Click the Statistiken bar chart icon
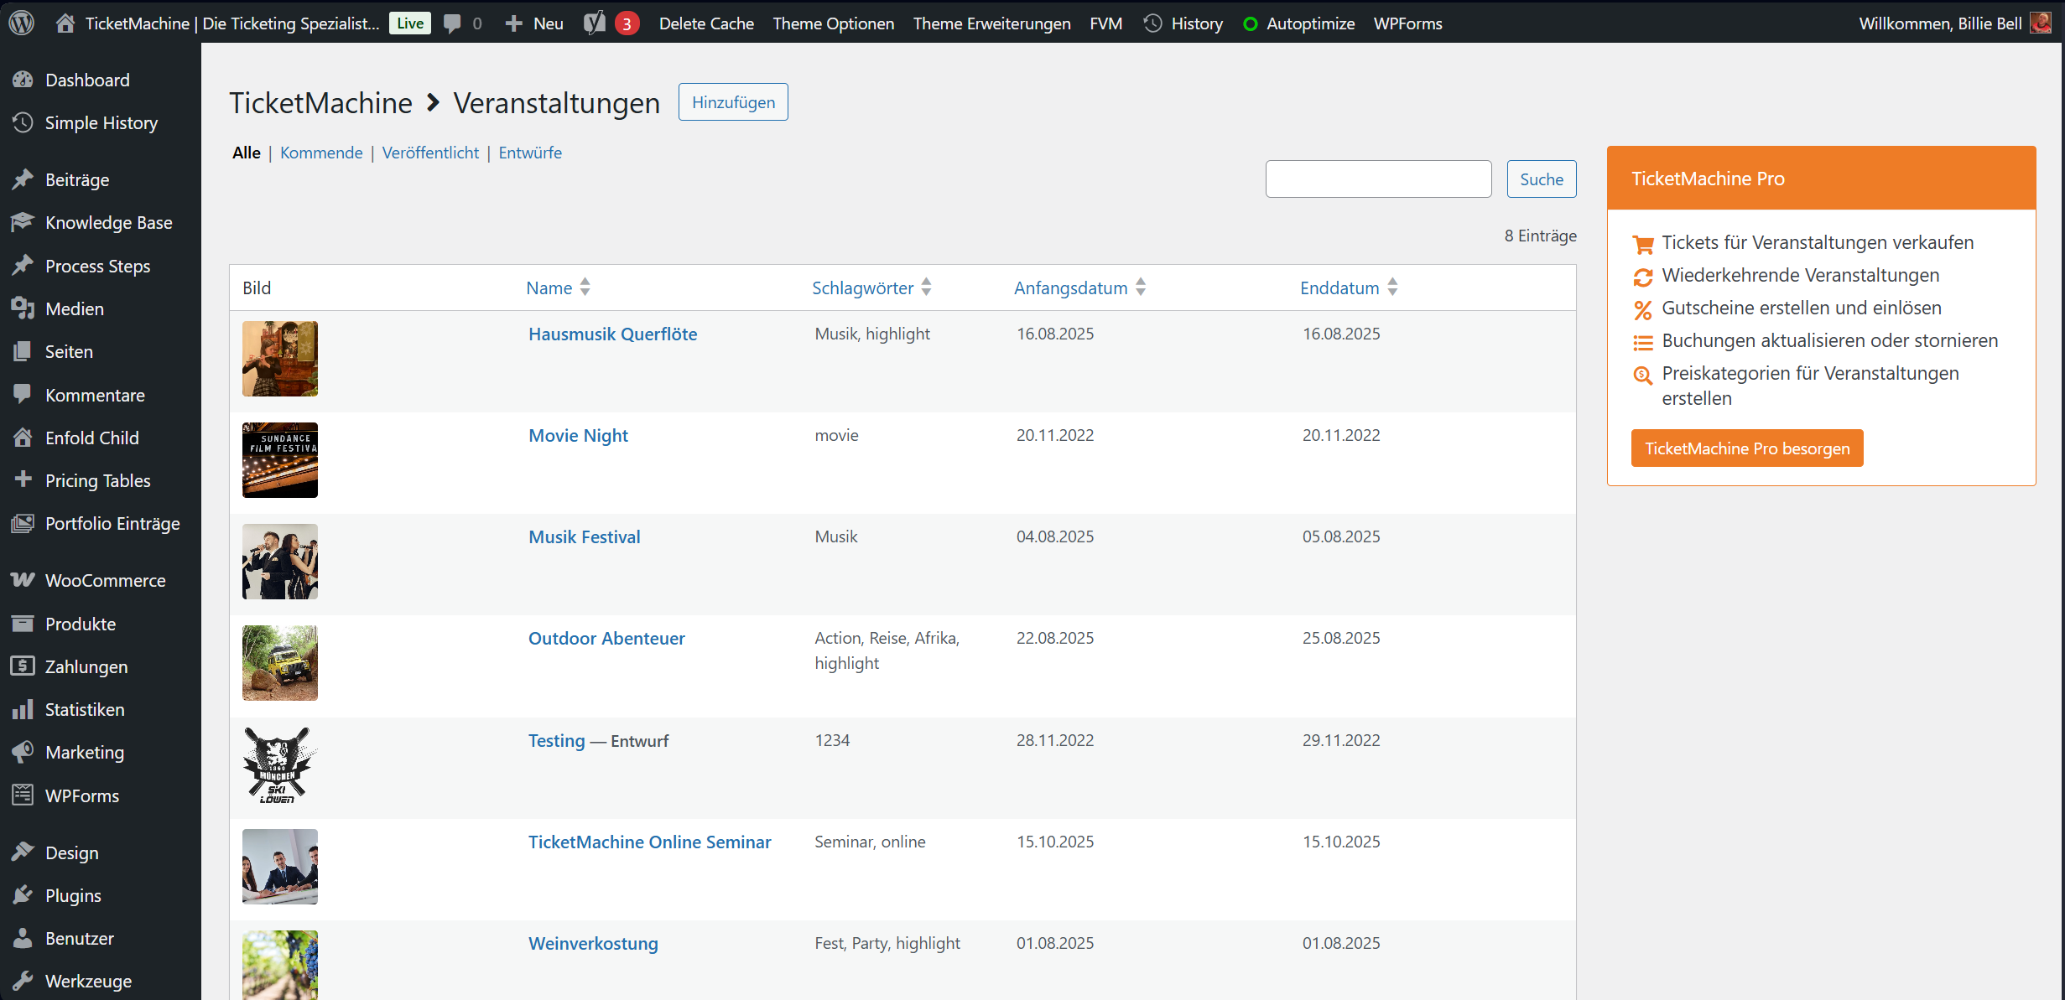This screenshot has width=2065, height=1000. (23, 709)
